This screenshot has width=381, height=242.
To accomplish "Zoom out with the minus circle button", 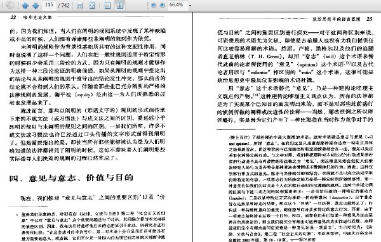I will coord(154,5).
